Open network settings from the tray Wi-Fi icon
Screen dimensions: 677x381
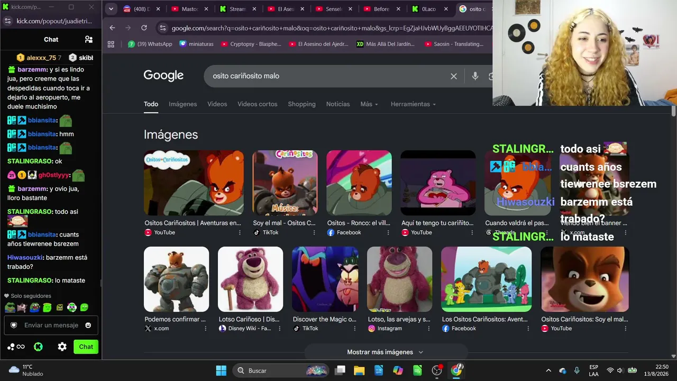point(610,370)
